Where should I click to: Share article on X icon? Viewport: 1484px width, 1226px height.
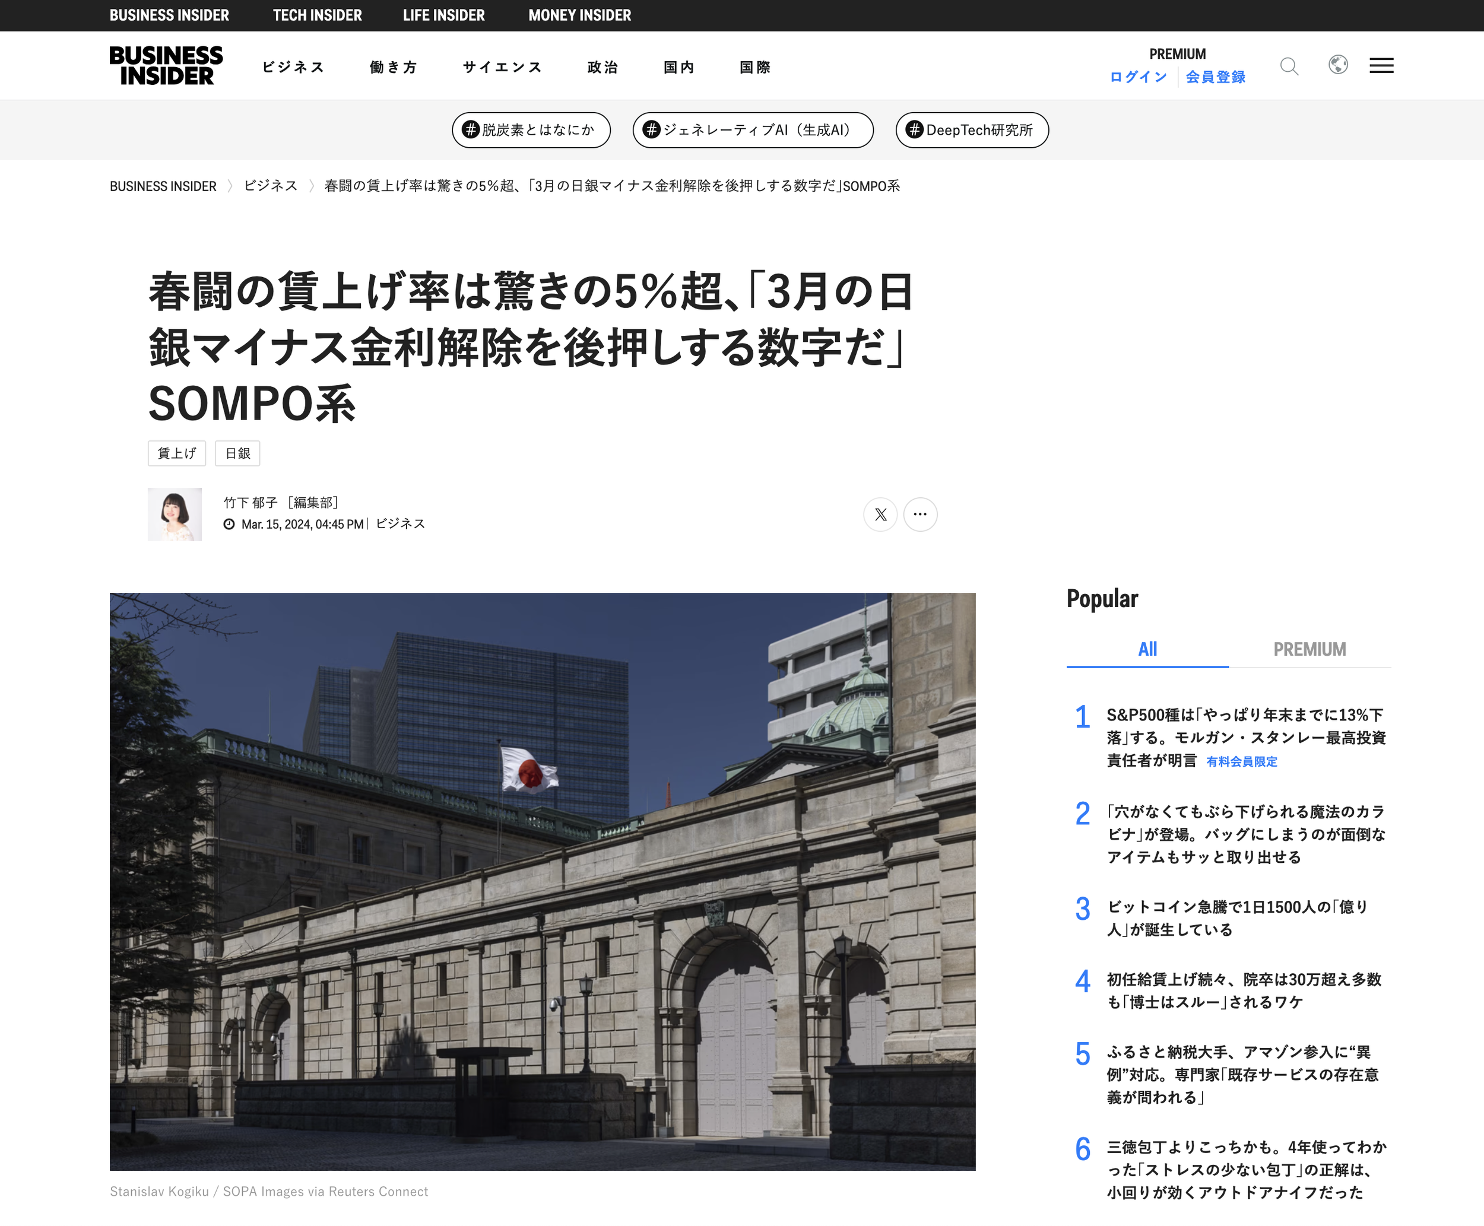[x=880, y=514]
